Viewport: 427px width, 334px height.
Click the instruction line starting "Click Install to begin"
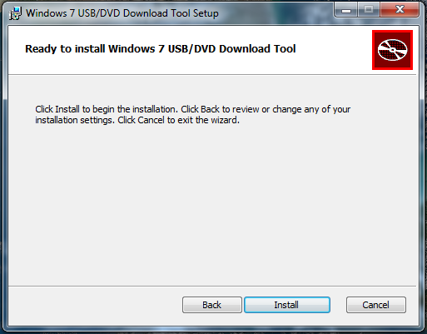(192, 109)
